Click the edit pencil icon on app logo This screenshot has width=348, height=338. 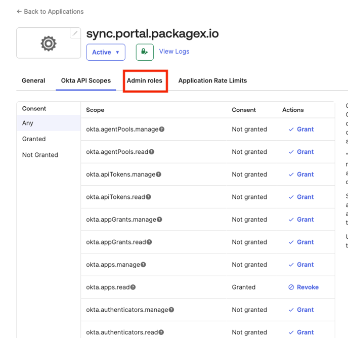coord(75,33)
